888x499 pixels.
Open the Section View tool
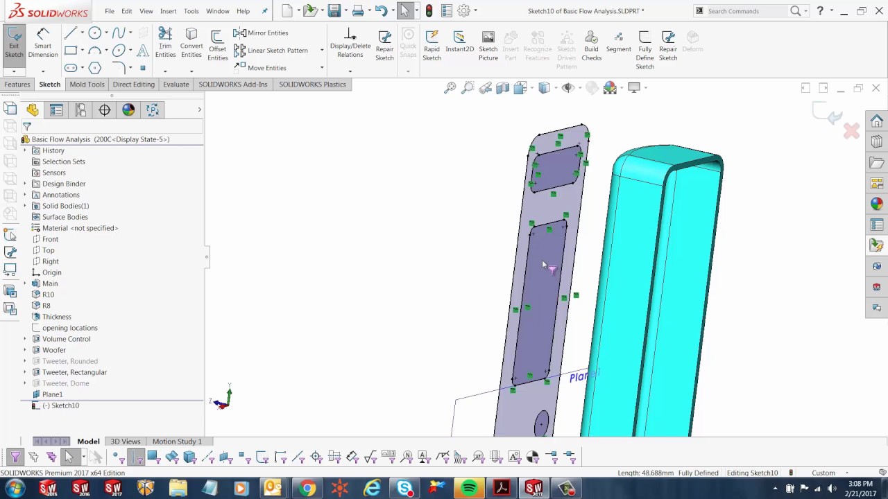502,87
